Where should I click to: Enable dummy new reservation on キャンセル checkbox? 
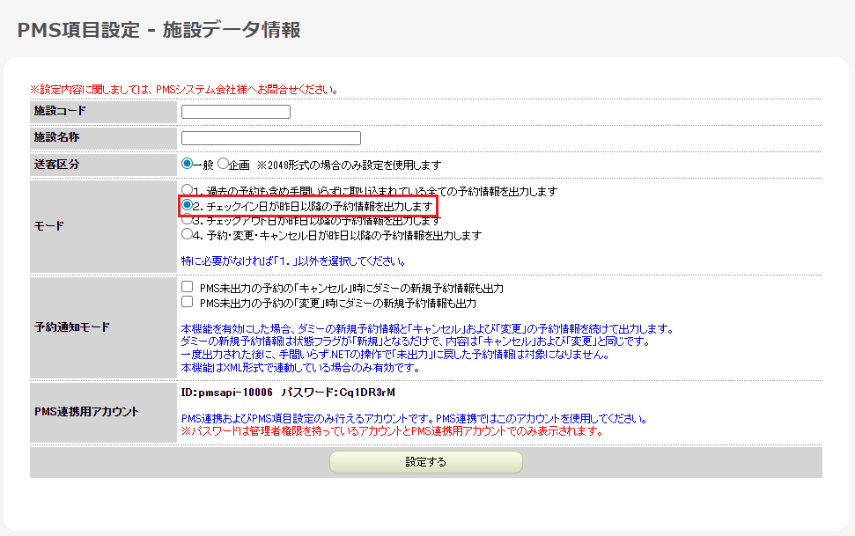tap(187, 287)
